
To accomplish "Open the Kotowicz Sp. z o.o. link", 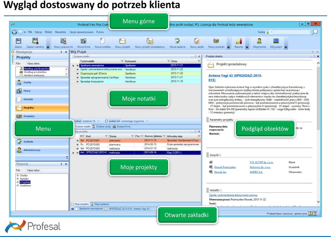I will pos(260,167).
